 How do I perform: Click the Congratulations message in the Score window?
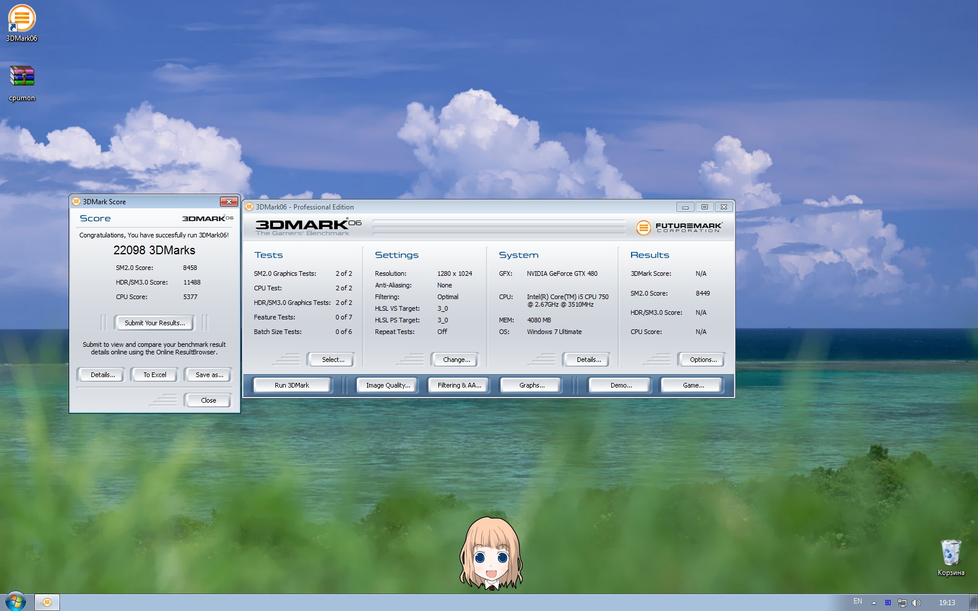[x=154, y=235]
